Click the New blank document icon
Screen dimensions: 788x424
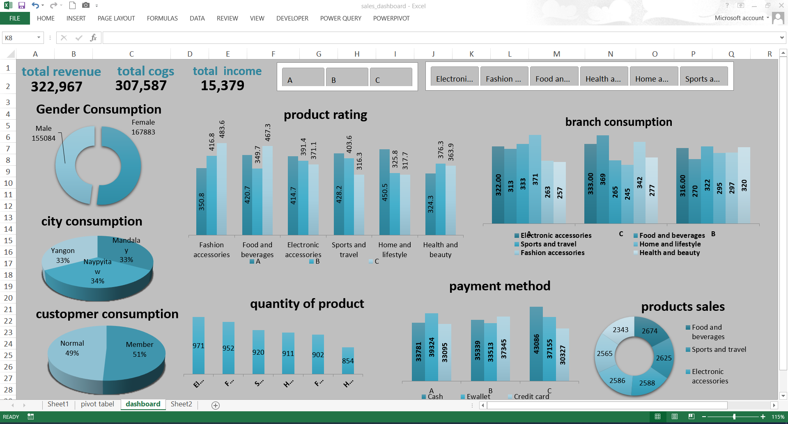[x=72, y=6]
